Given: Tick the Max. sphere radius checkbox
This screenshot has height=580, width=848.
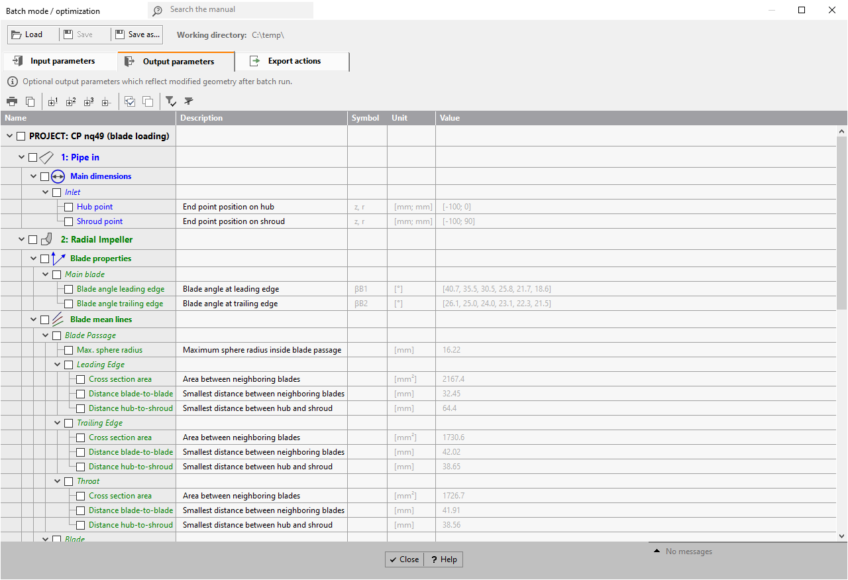Looking at the screenshot, I should (69, 350).
